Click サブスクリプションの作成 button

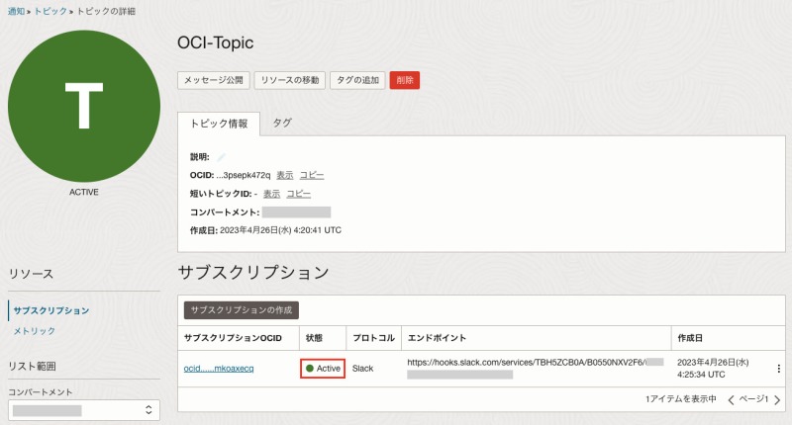tap(242, 309)
